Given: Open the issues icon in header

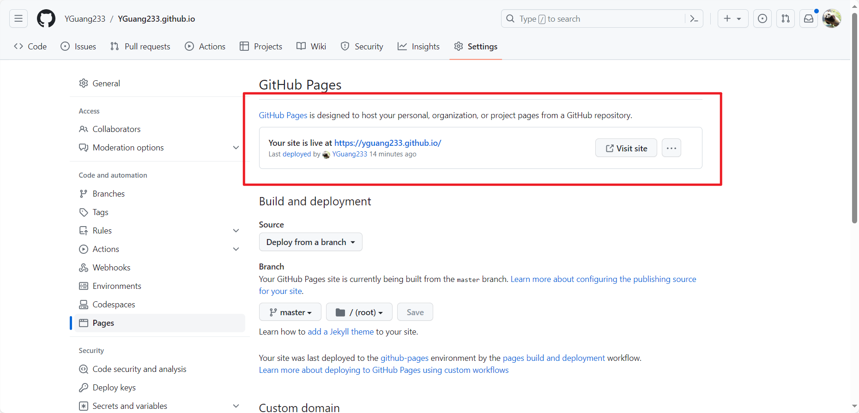Looking at the screenshot, I should coord(762,19).
